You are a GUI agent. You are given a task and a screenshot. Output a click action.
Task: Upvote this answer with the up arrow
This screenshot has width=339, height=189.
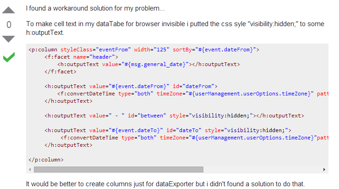[x=9, y=10]
